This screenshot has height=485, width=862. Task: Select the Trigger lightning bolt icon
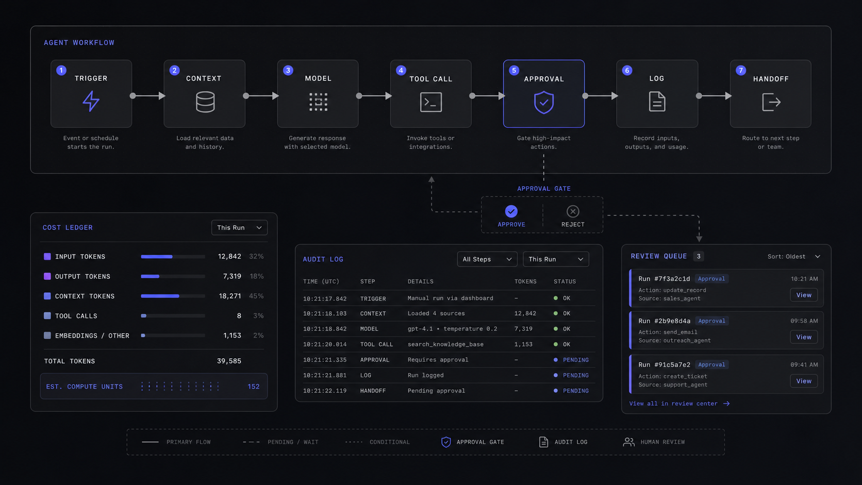click(x=91, y=102)
